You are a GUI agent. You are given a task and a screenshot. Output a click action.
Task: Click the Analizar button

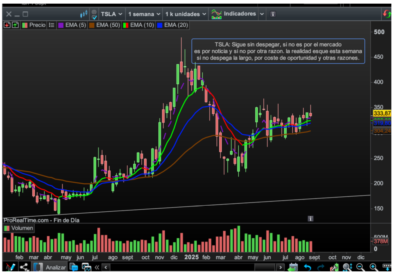[55, 267]
